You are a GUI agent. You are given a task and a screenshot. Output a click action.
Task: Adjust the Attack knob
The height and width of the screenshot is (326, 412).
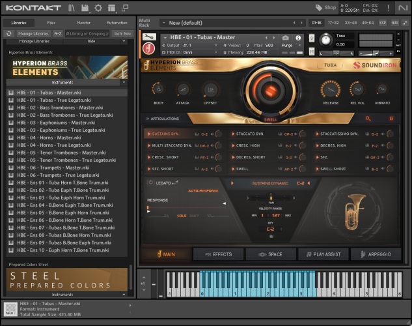tap(183, 90)
